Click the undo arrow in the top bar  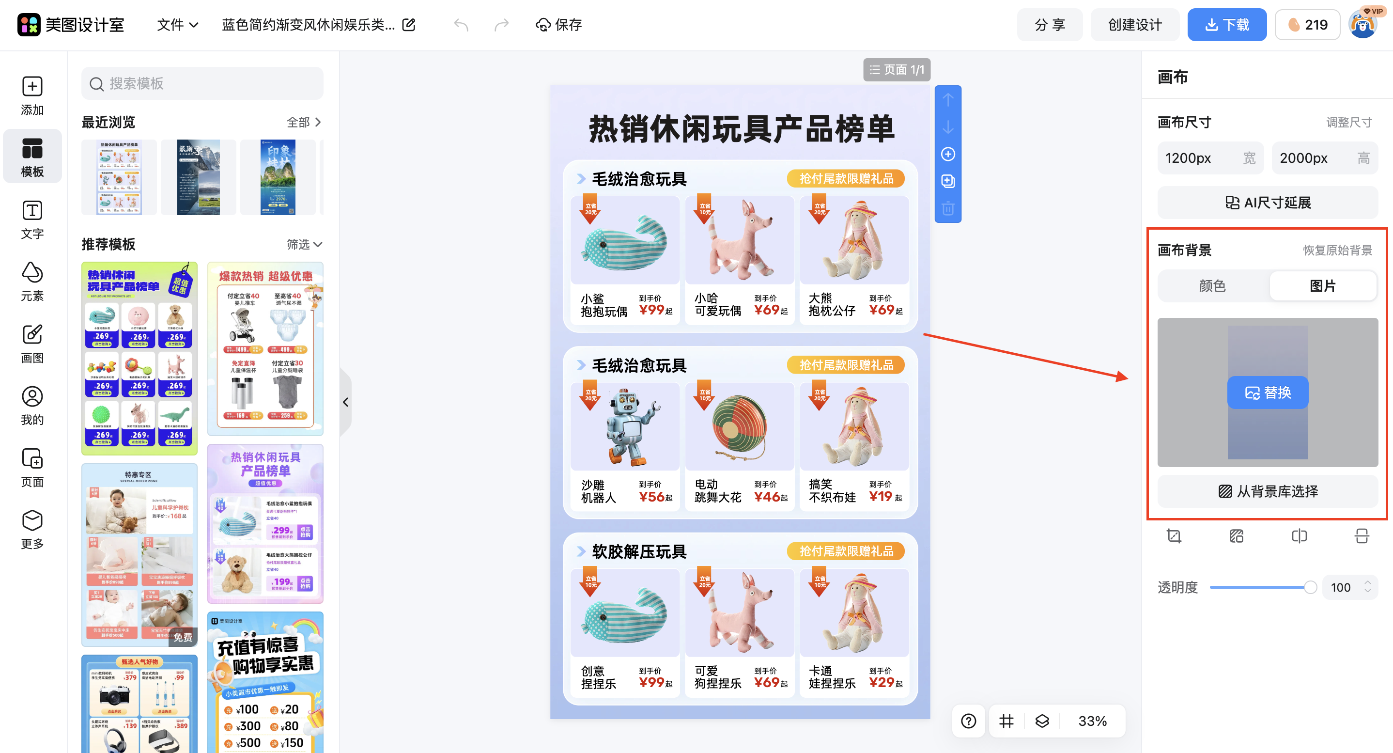pyautogui.click(x=461, y=24)
